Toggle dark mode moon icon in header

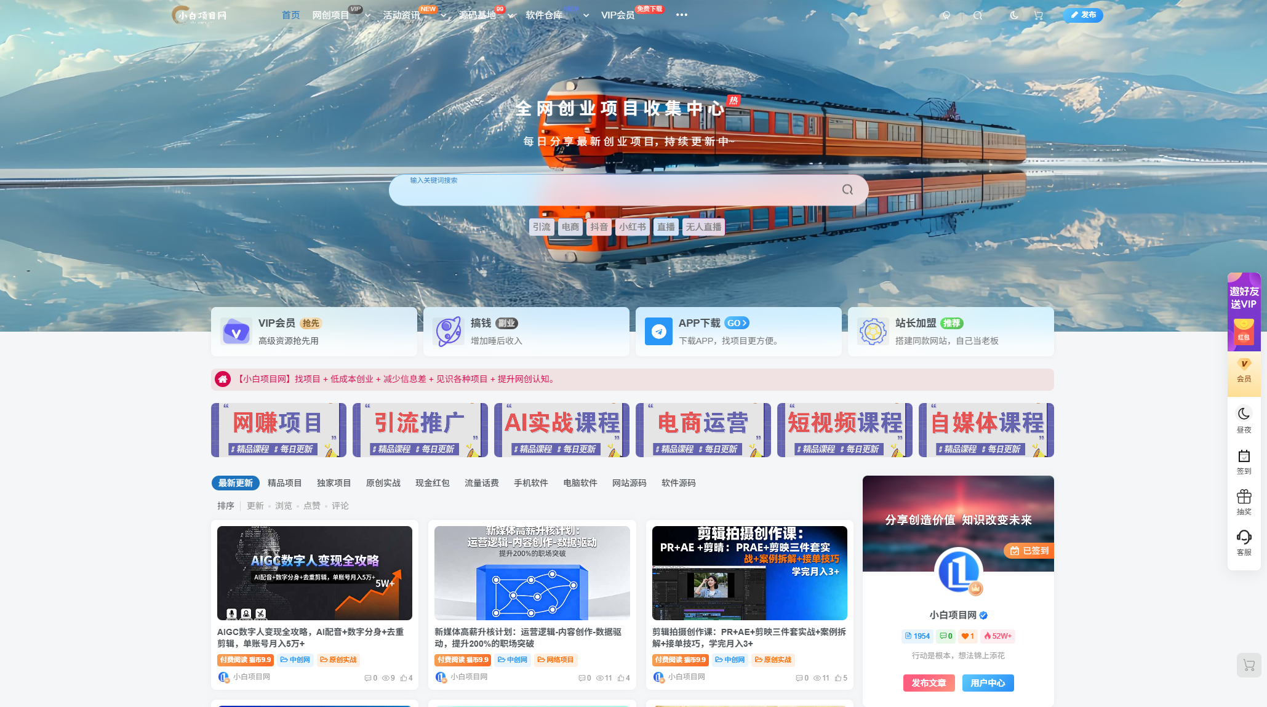coord(1014,15)
